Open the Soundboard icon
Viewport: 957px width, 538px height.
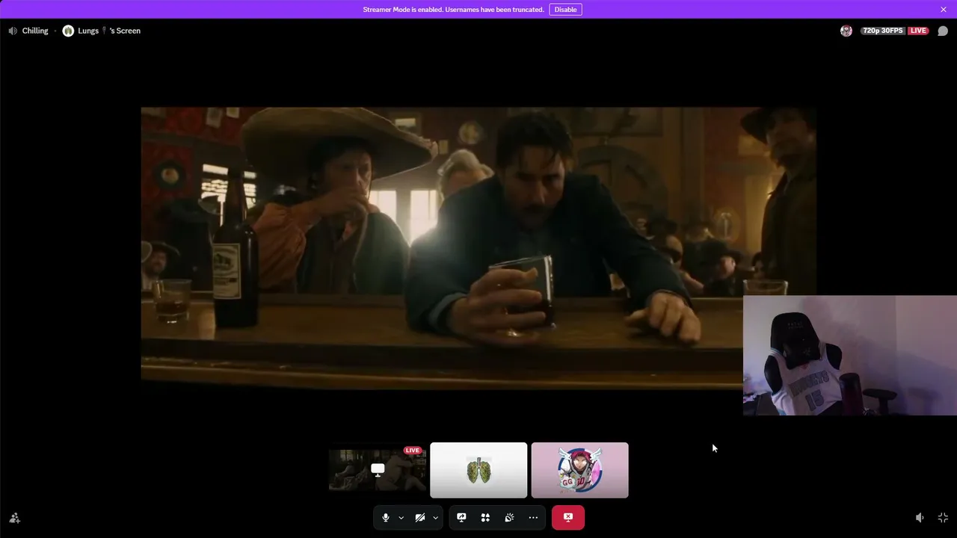(x=509, y=518)
